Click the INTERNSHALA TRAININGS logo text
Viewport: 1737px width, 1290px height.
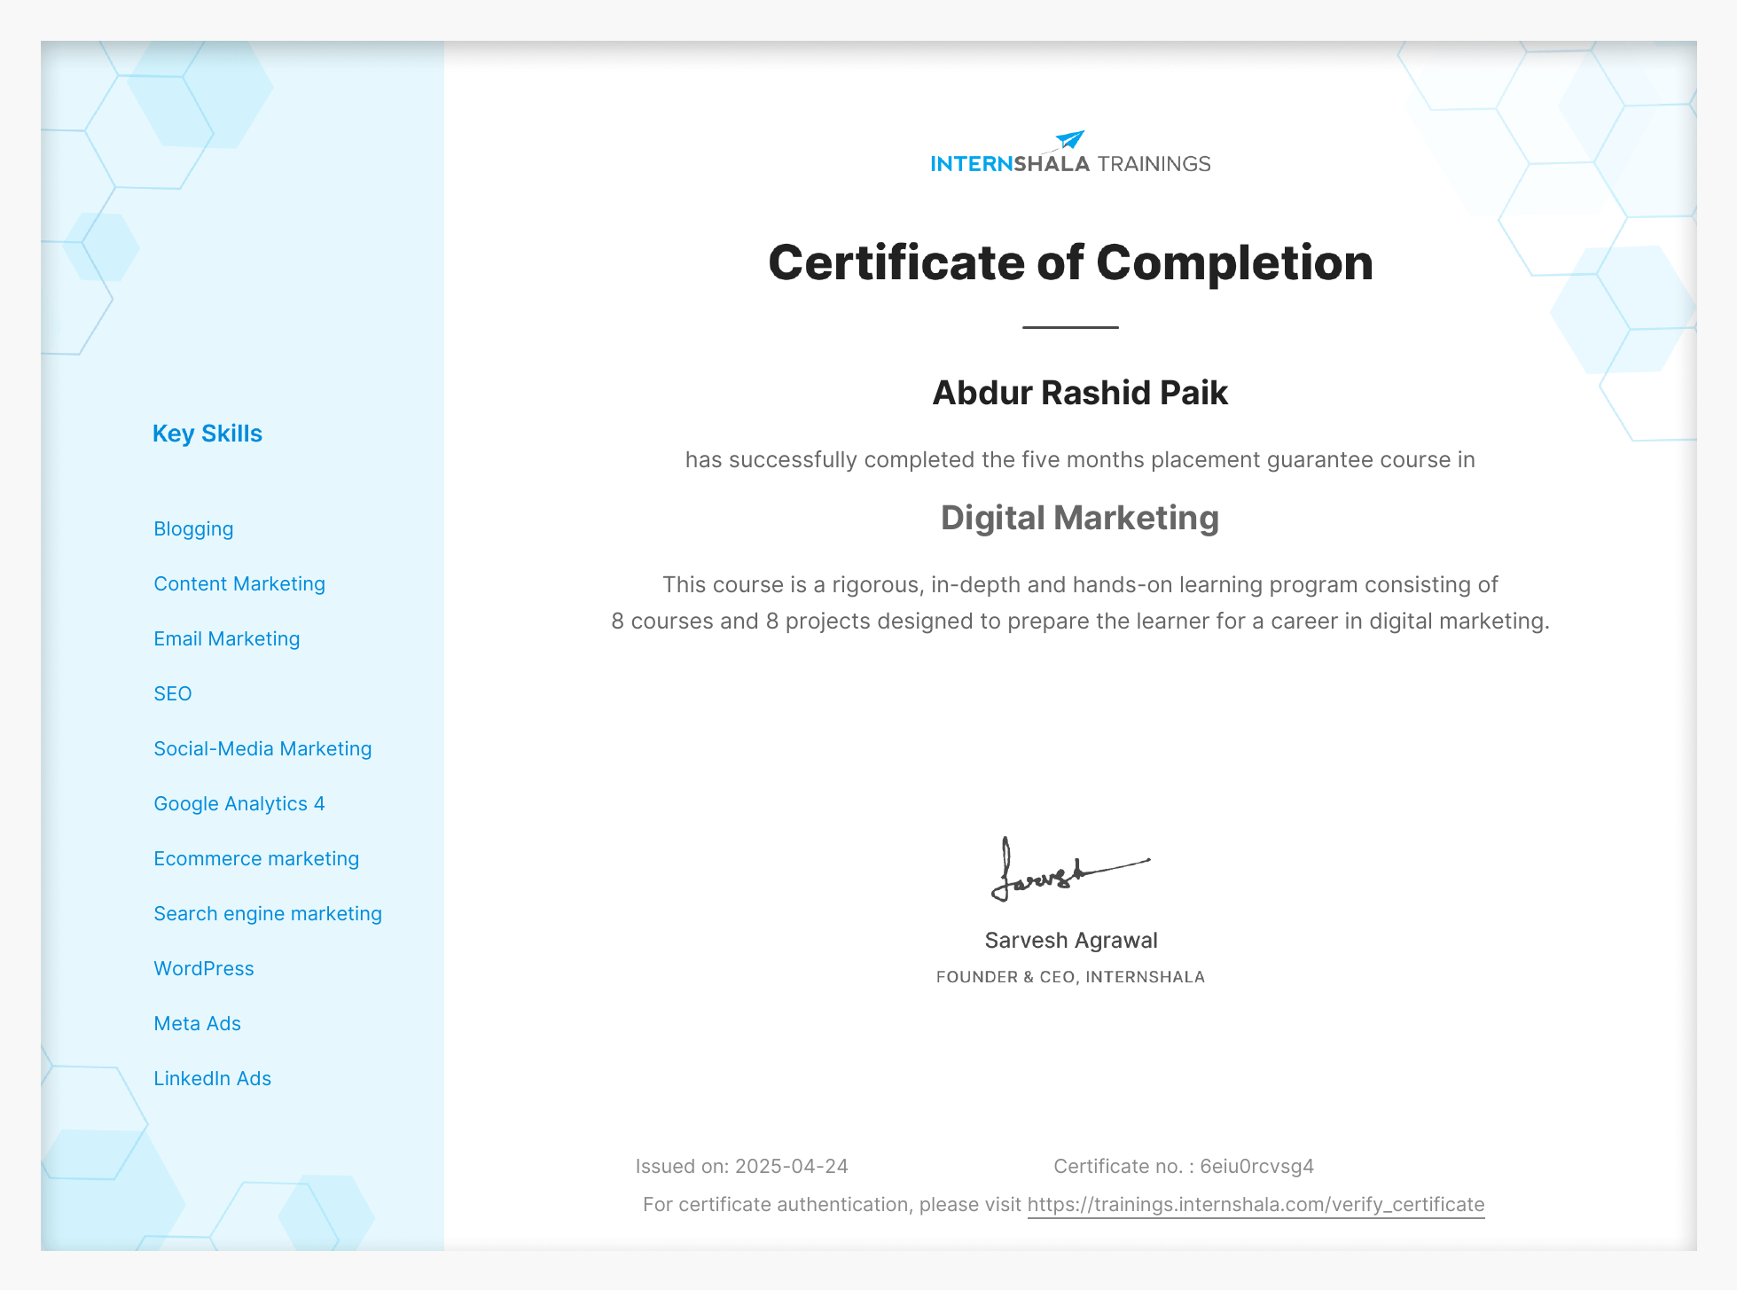click(x=1070, y=164)
